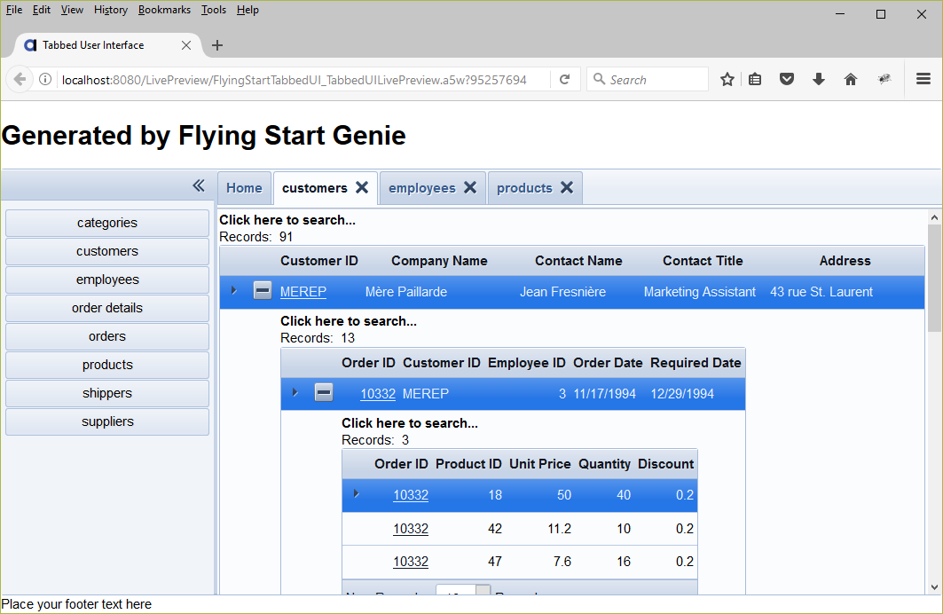Close the Tabbed User Interface browser tab
Image resolution: width=943 pixels, height=614 pixels.
(185, 45)
